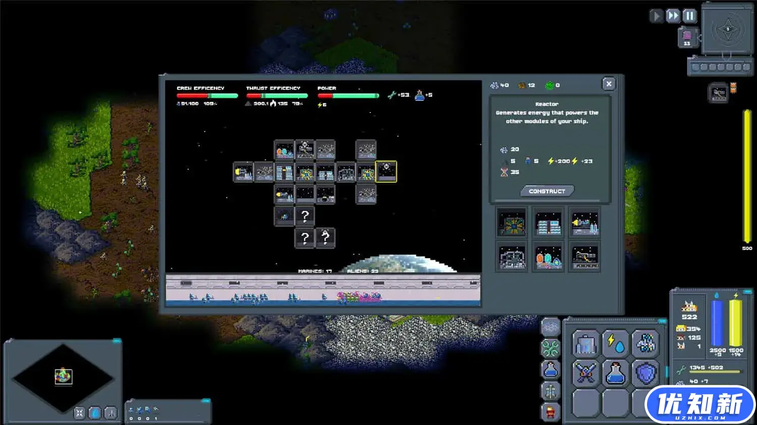
Task: Open the energy and water category
Action: tap(616, 343)
